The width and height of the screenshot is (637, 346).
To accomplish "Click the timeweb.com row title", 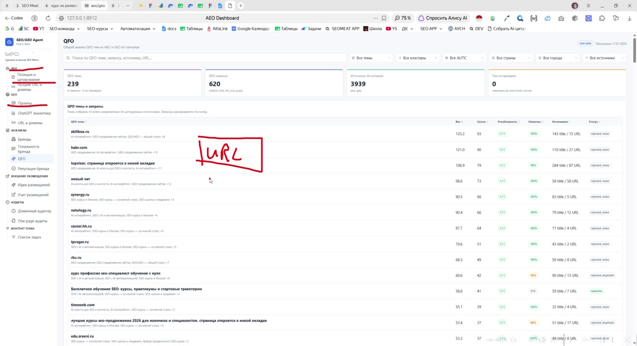I will (x=83, y=305).
